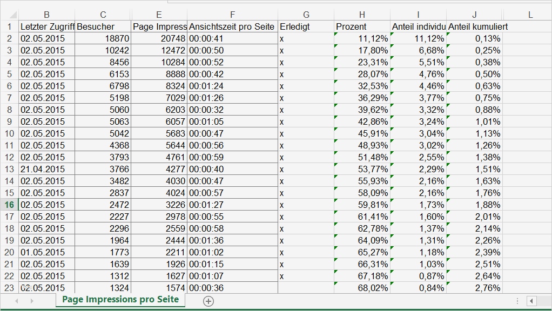Click the horizontal scrollbar left arrow

pos(531,301)
